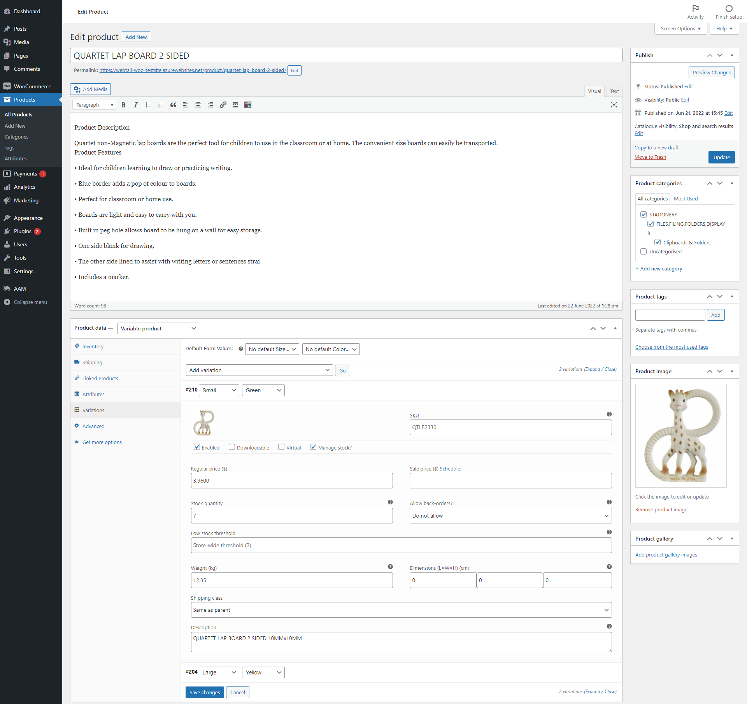
Task: Insert a blockquote with the quote icon
Action: (x=173, y=105)
